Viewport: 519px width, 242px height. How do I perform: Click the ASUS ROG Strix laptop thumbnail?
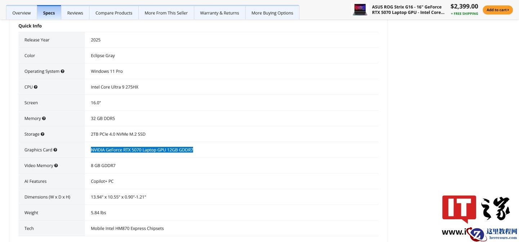(360, 10)
